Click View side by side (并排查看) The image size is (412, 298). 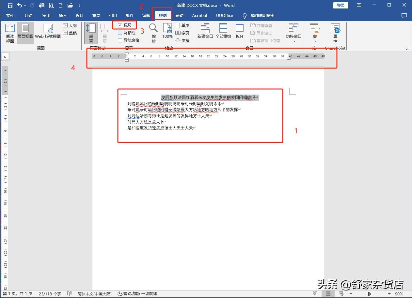click(261, 25)
